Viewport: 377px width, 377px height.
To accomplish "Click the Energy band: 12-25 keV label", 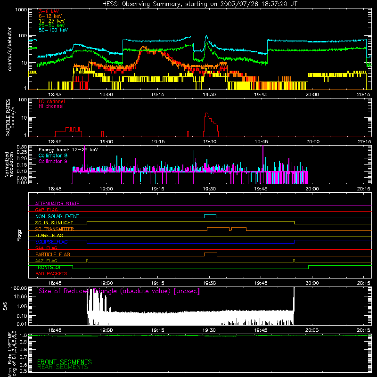I will click(x=68, y=150).
